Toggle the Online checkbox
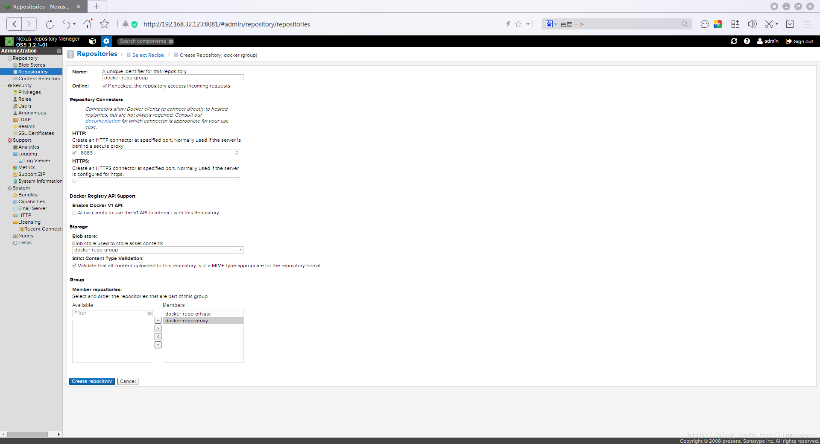 click(105, 86)
